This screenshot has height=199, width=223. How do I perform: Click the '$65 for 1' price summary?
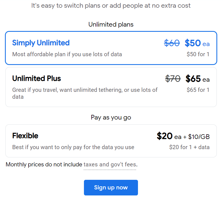[x=198, y=90]
